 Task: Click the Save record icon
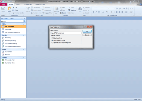pos(61,10)
